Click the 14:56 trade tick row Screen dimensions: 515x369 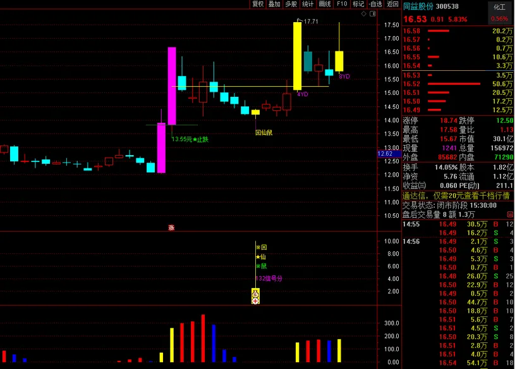(x=458, y=241)
